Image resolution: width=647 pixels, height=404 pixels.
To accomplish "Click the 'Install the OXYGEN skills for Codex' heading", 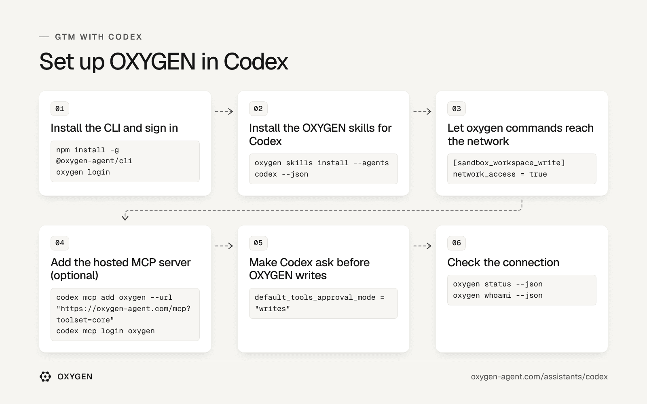I will click(x=320, y=135).
